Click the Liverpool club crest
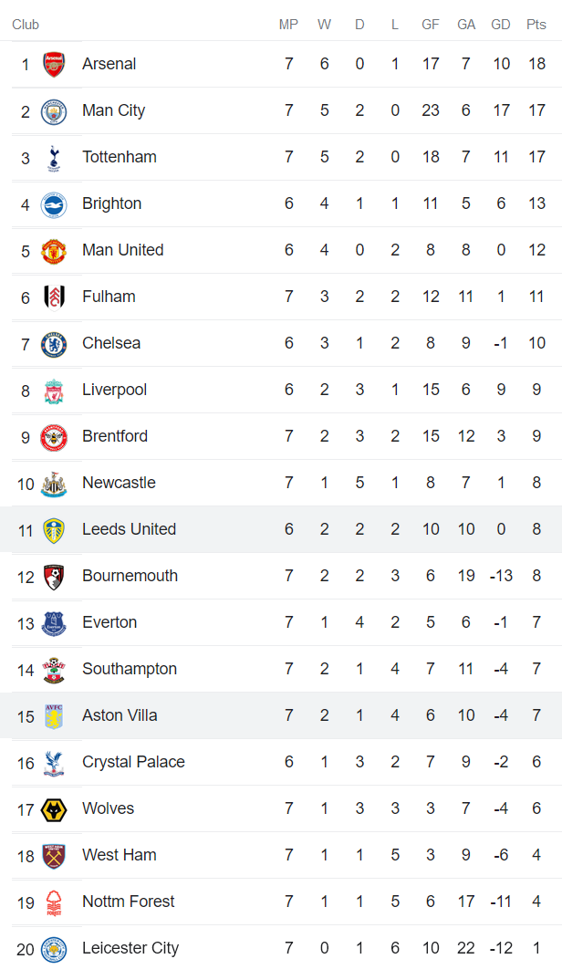This screenshot has width=562, height=980. click(x=54, y=391)
